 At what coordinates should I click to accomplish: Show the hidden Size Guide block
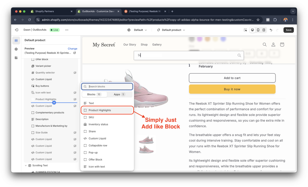[75, 132]
